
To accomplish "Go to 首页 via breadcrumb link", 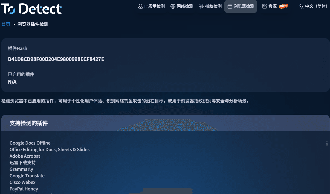I will (6, 24).
